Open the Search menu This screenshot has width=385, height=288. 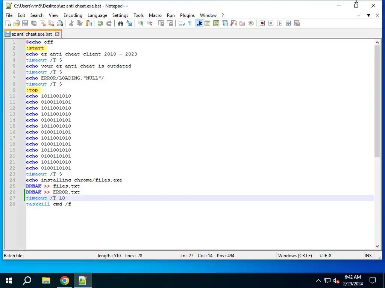pos(37,15)
